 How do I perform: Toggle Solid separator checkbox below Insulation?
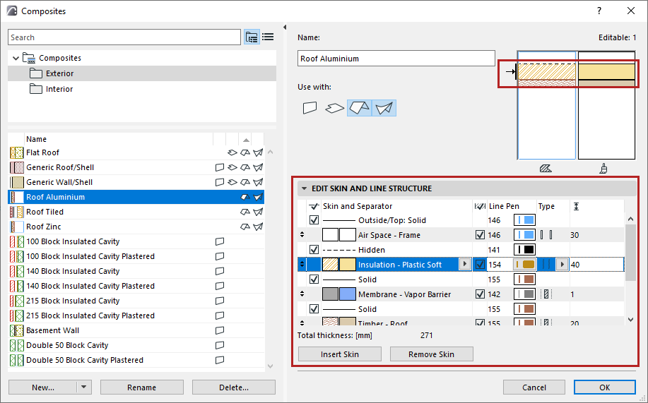click(x=314, y=279)
